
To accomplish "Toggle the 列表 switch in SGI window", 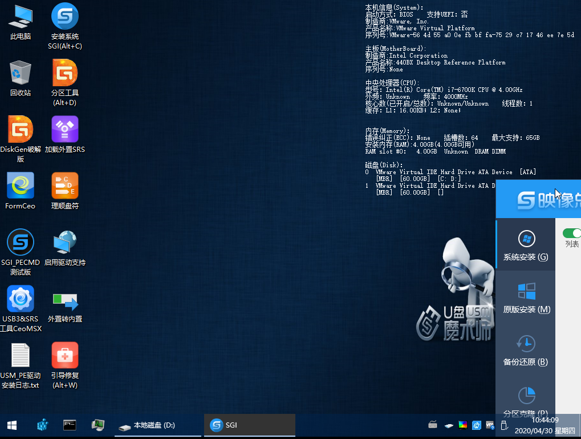I will pyautogui.click(x=572, y=233).
